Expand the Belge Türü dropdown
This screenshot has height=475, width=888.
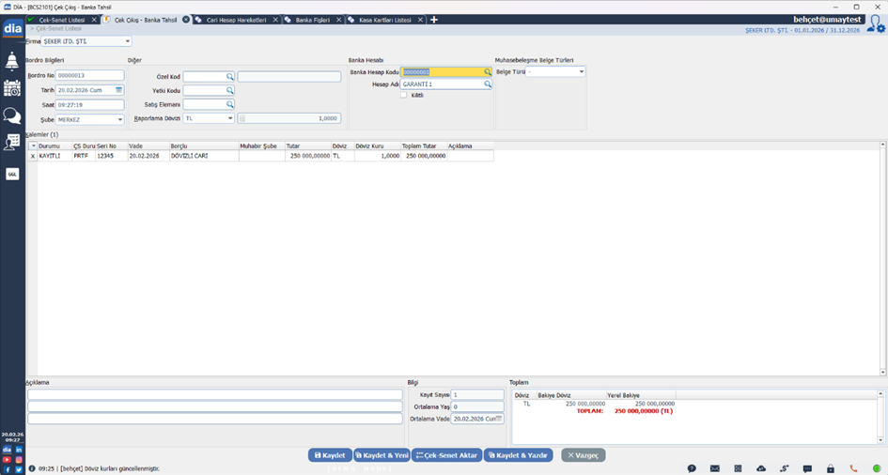[581, 71]
